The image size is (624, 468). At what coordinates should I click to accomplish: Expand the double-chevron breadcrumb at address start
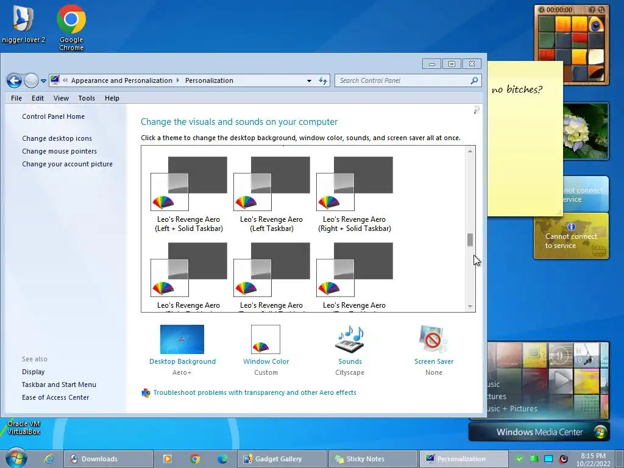[x=65, y=80]
